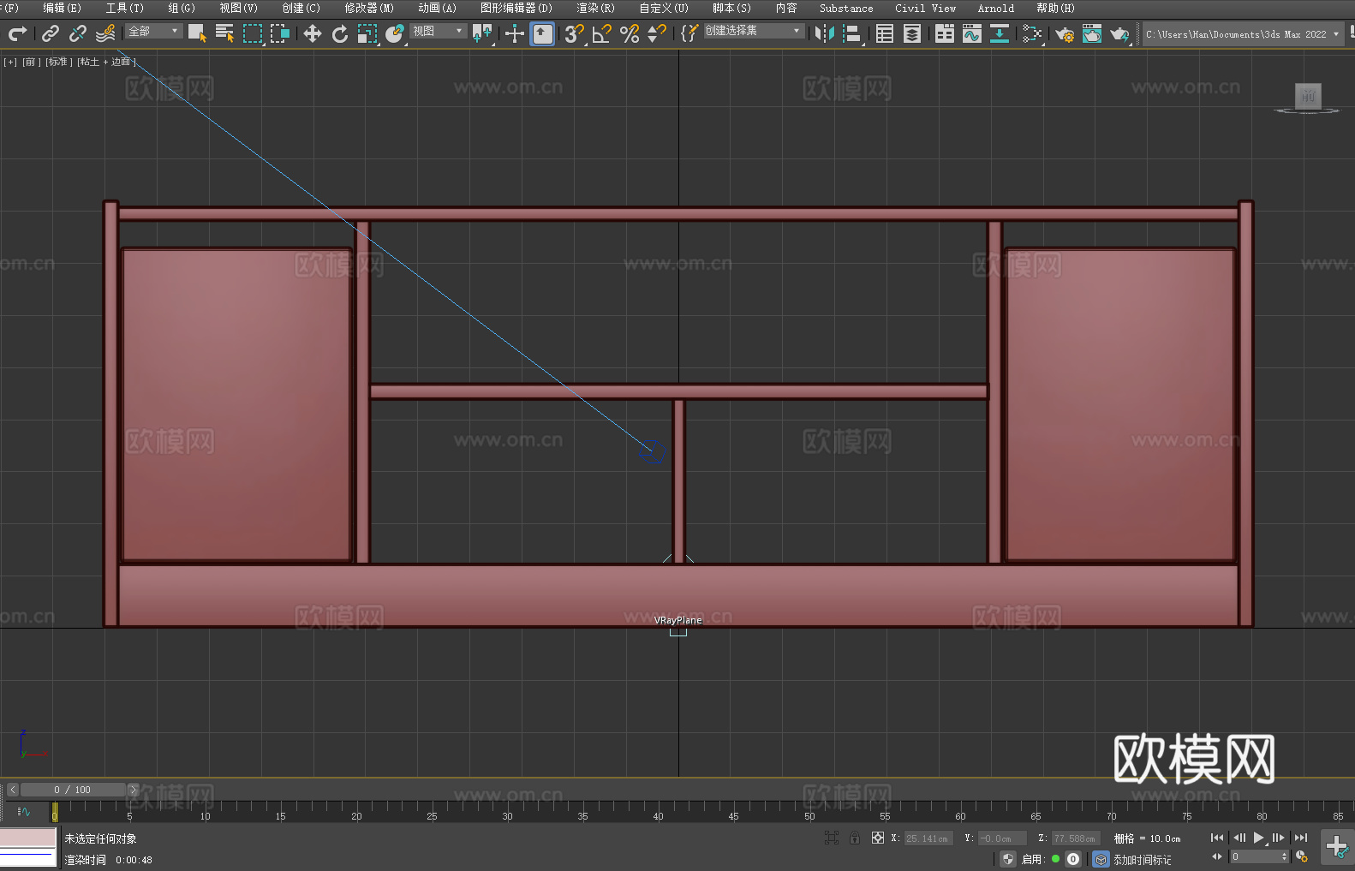The width and height of the screenshot is (1355, 871).
Task: Click Select and Place tool icon
Action: click(x=395, y=33)
